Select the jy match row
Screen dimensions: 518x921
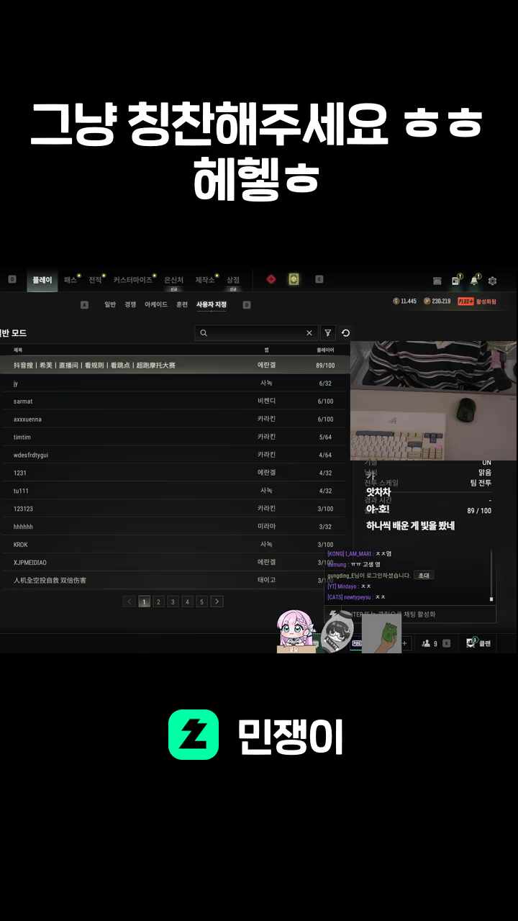point(175,384)
